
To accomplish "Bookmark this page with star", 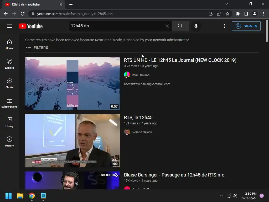I will (227, 14).
